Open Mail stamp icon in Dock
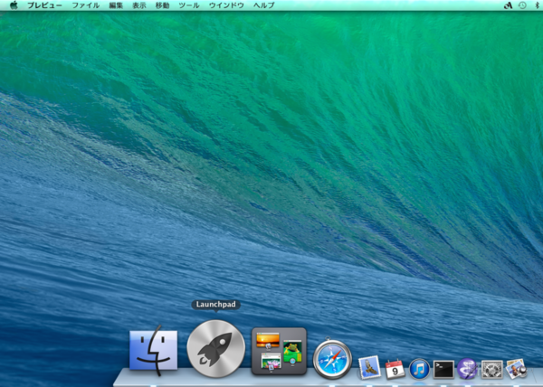This screenshot has width=543, height=387. (369, 368)
